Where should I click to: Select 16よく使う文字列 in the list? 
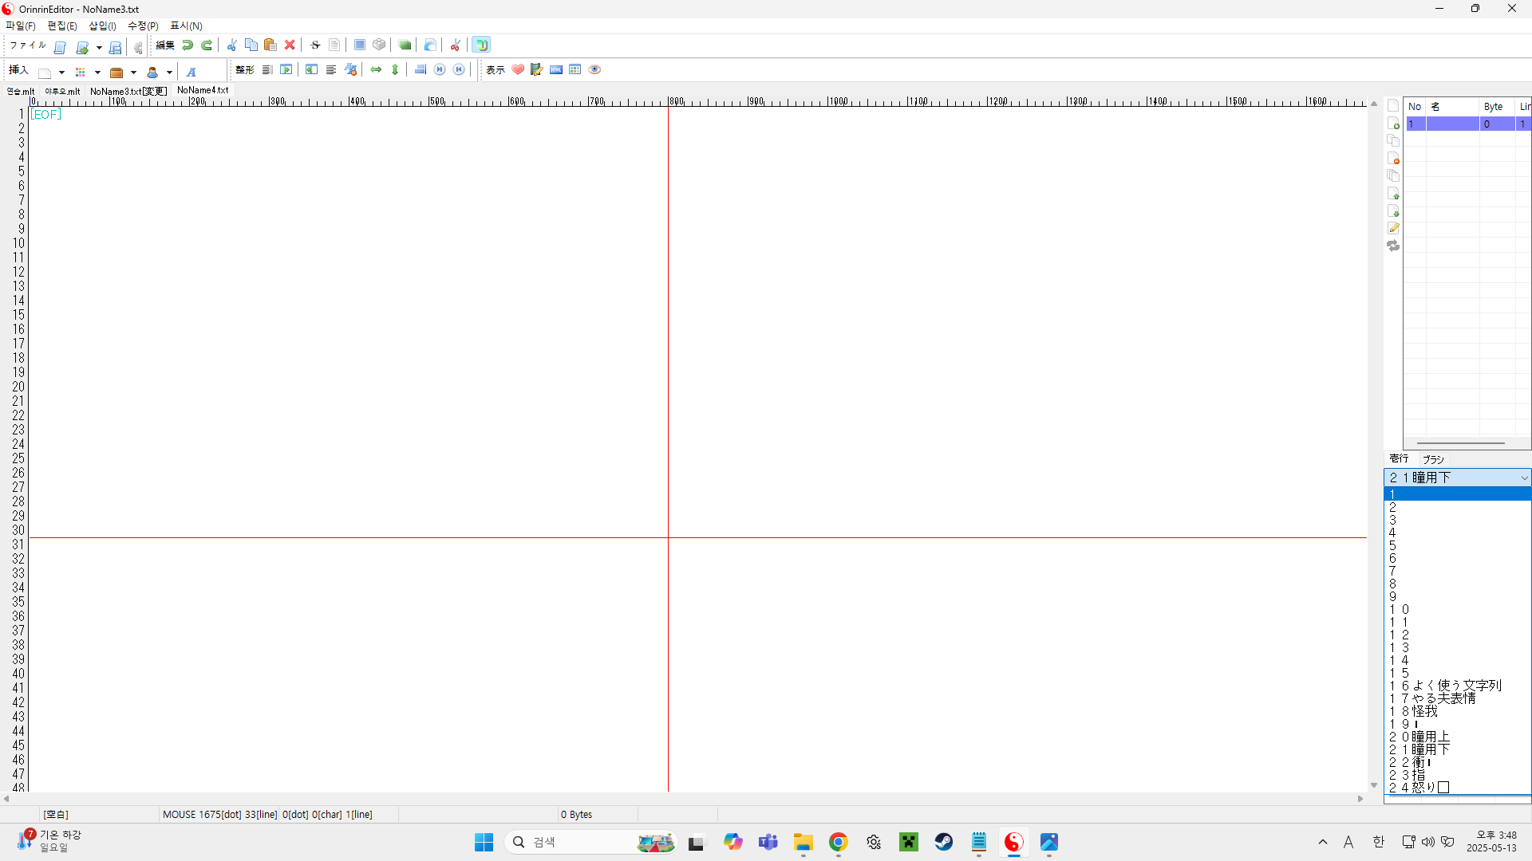[x=1457, y=686]
